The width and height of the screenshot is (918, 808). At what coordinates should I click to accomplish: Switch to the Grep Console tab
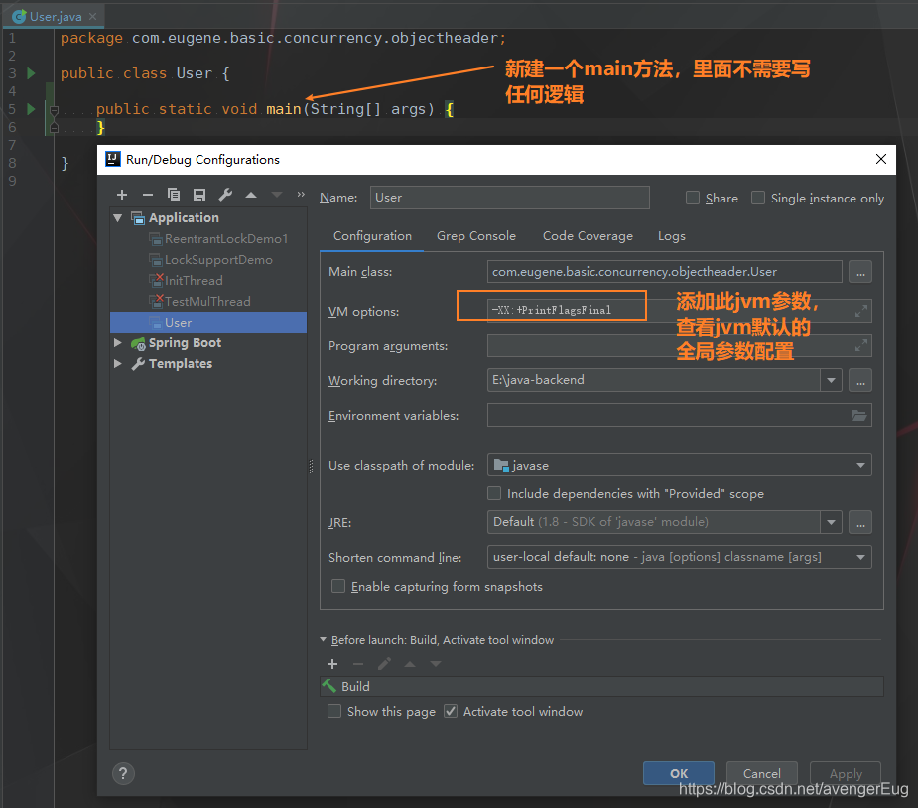pos(476,236)
